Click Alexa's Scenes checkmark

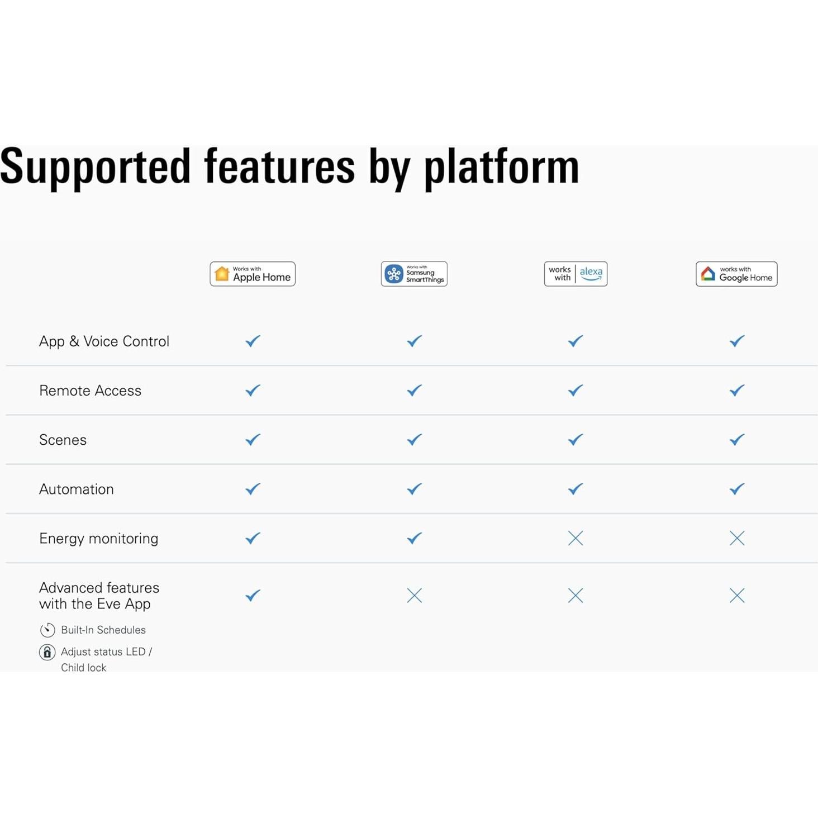click(x=576, y=440)
